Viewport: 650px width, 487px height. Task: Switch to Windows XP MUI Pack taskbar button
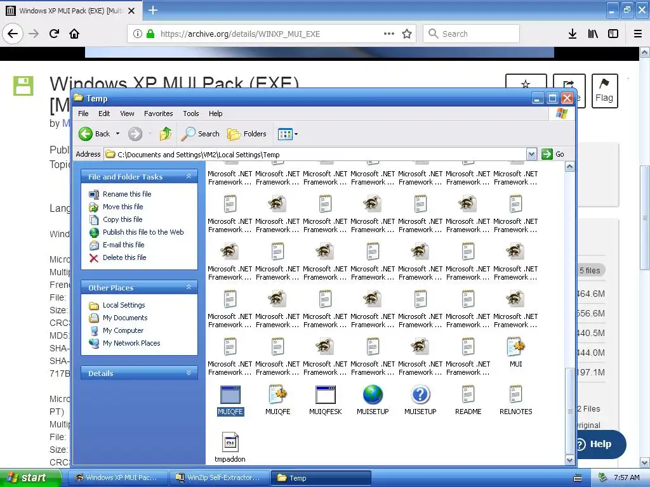pyautogui.click(x=117, y=477)
